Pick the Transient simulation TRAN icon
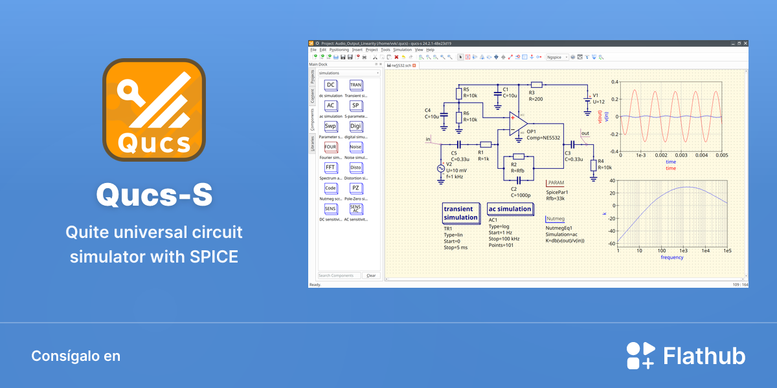 point(355,85)
